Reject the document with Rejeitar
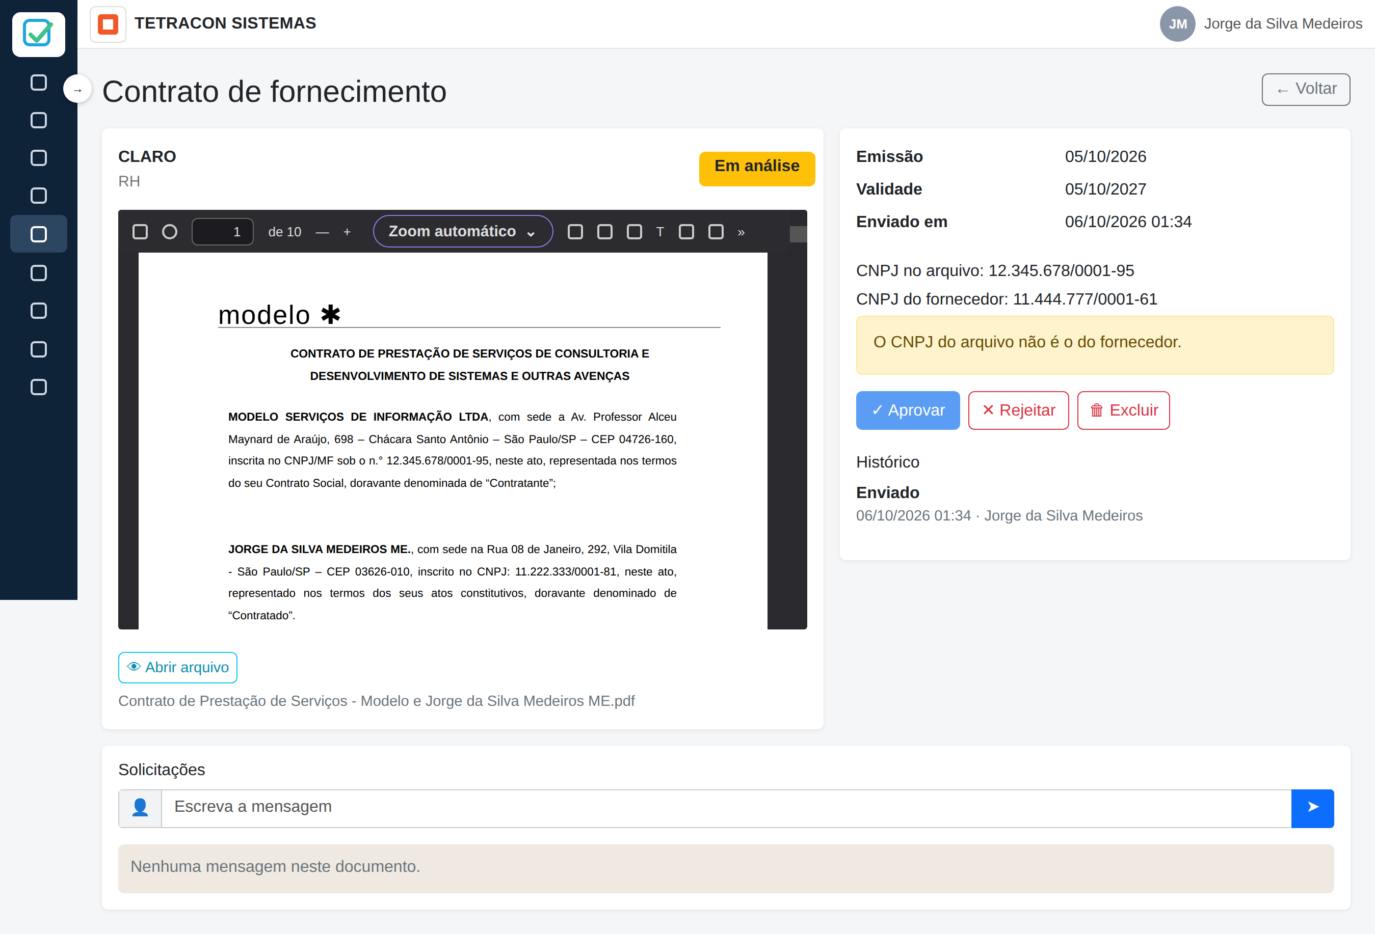 point(1018,410)
